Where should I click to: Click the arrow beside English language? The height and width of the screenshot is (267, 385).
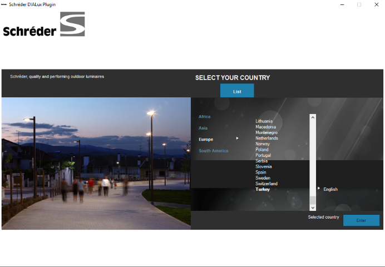(x=319, y=189)
